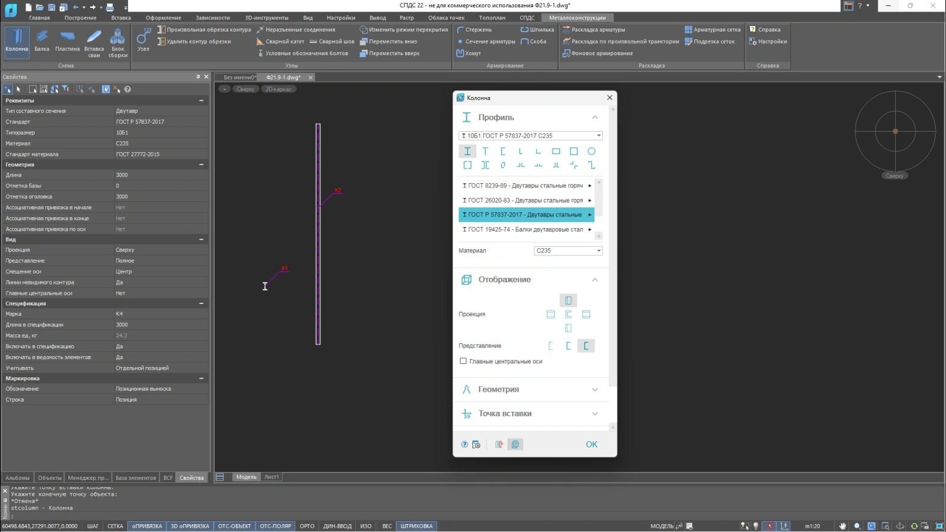
Task: Open the Материал C235 dropdown
Action: 568,251
